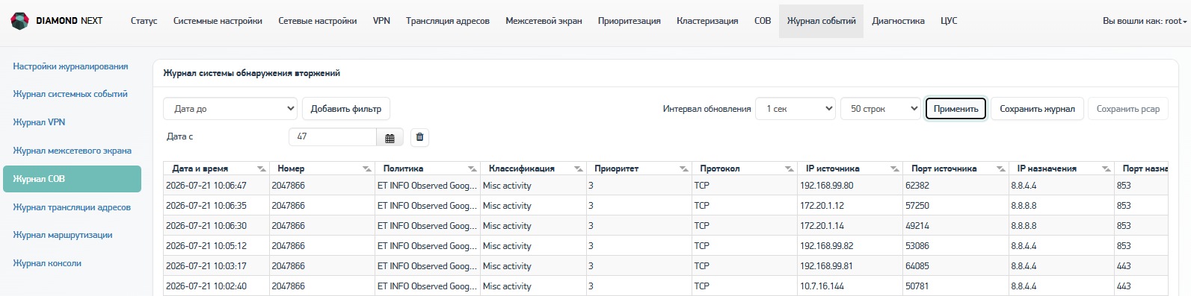Delete the 'Дата с' filter with trash icon
Image resolution: width=1191 pixels, height=296 pixels.
[x=419, y=137]
